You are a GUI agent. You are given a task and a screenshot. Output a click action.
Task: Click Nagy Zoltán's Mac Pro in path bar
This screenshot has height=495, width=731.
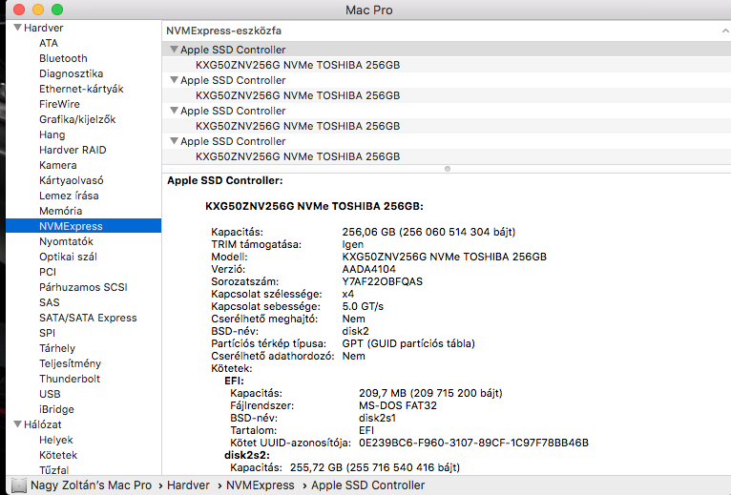pyautogui.click(x=92, y=485)
